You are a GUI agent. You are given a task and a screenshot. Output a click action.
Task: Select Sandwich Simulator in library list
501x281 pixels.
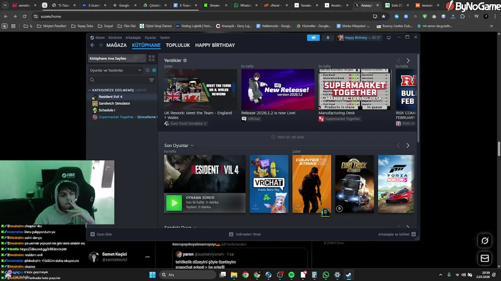pos(114,103)
